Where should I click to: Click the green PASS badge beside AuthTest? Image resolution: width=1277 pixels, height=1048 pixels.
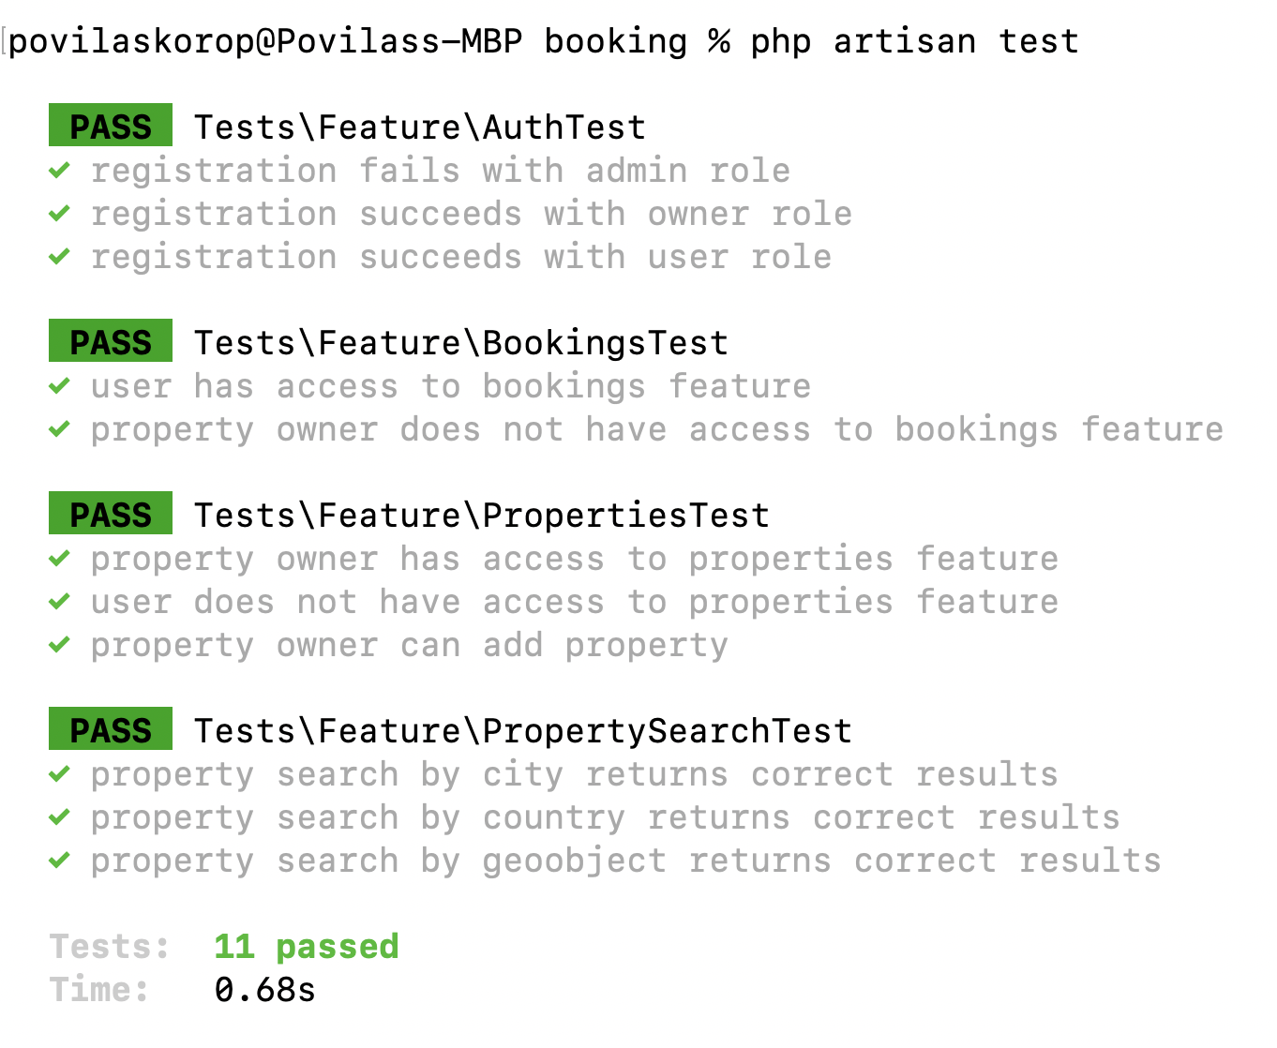point(111,126)
